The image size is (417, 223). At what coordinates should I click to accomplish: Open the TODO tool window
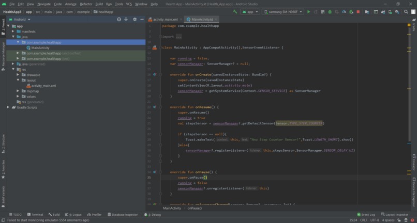pos(15,215)
